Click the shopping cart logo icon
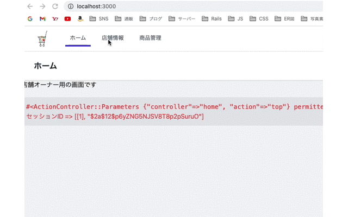The height and width of the screenshot is (217, 348). [x=42, y=39]
